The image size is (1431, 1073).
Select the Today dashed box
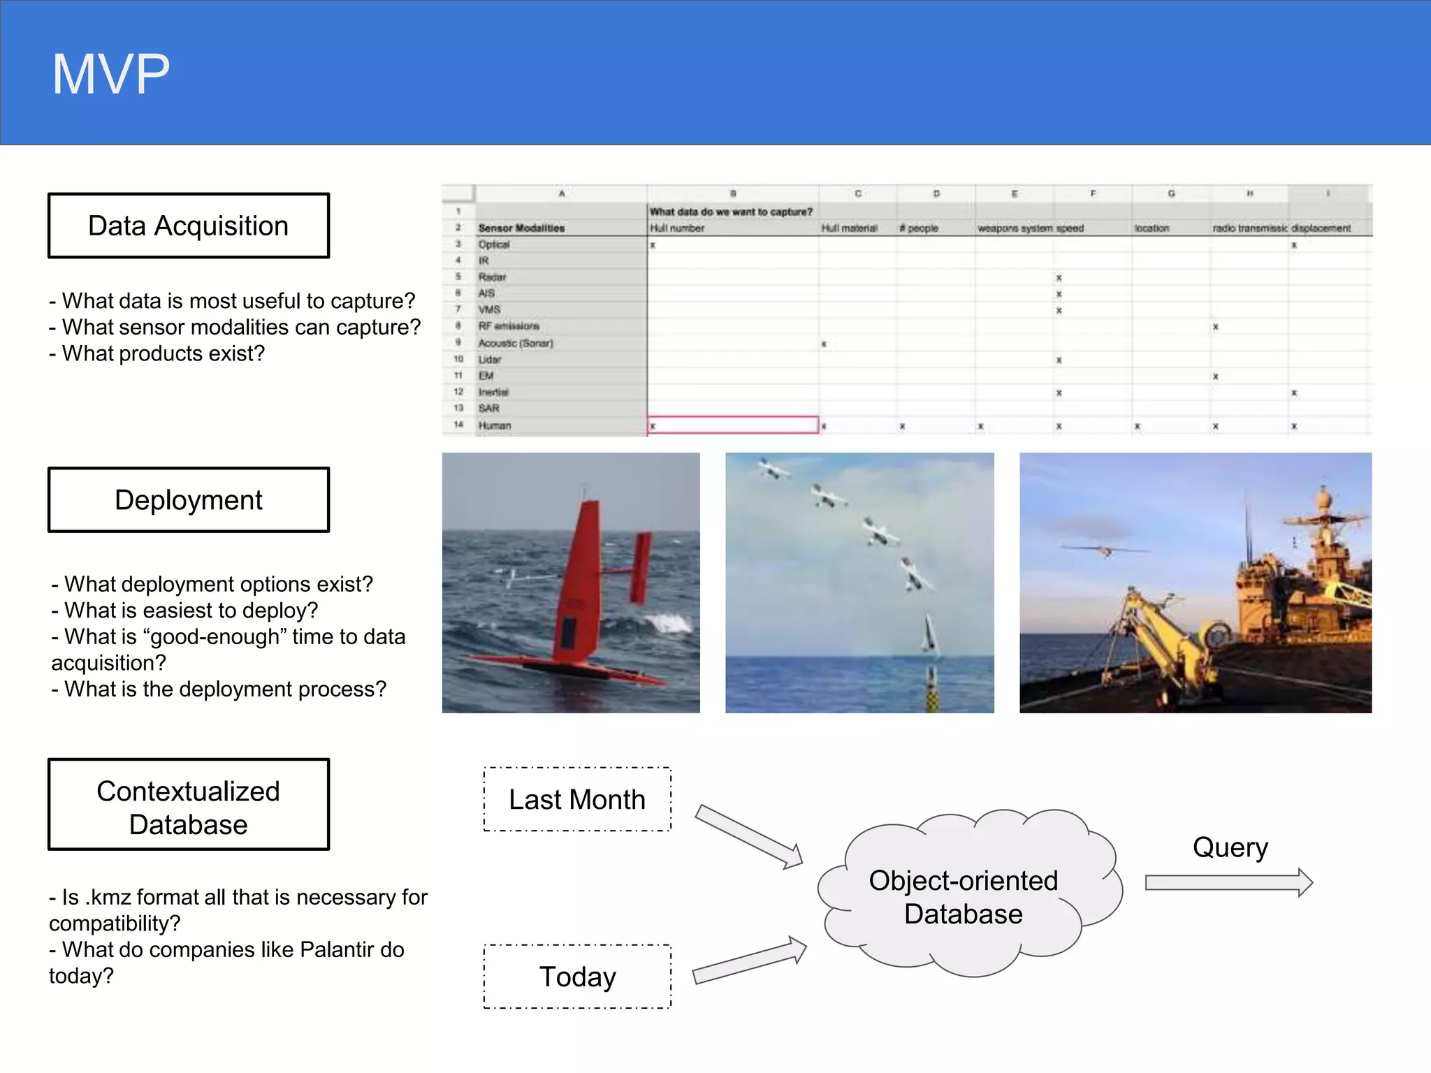click(x=577, y=976)
